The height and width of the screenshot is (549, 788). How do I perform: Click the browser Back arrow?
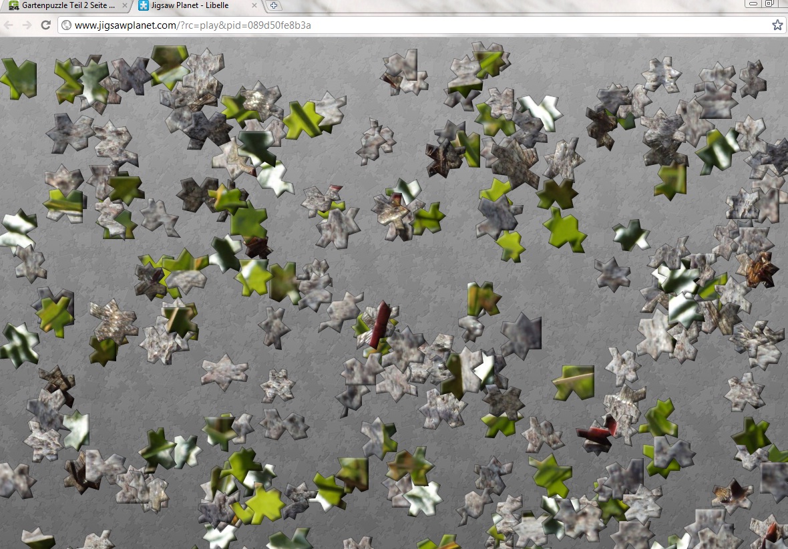point(9,25)
